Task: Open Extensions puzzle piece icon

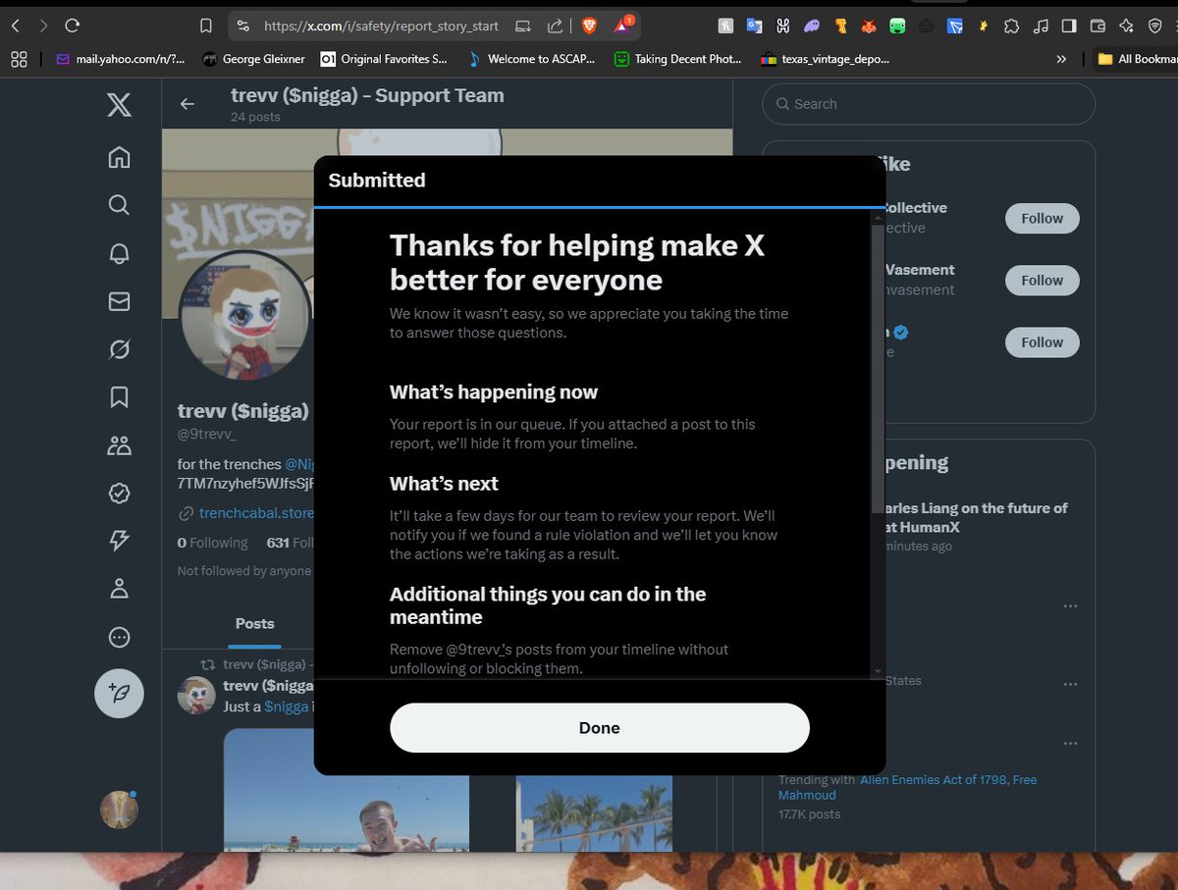Action: point(1012,26)
